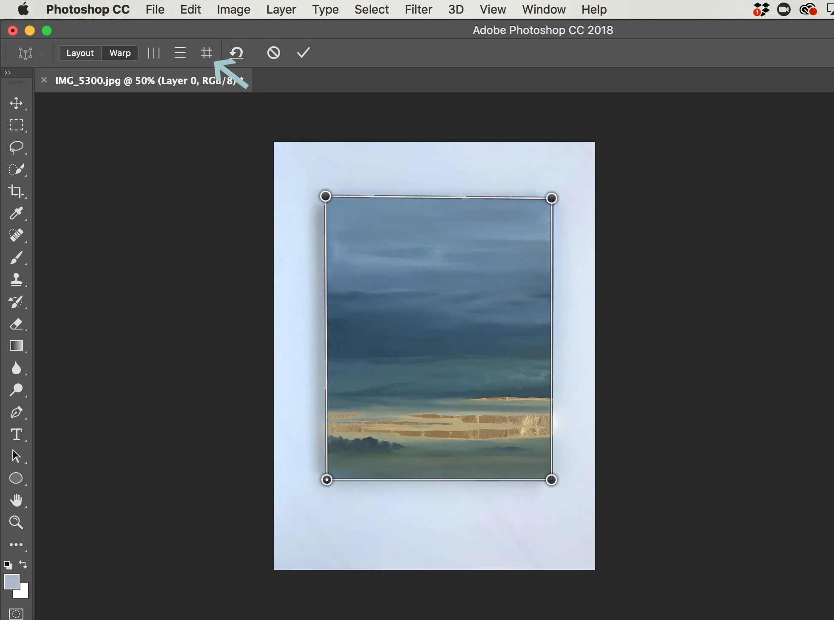Select the Clone Stamp tool

tap(16, 279)
